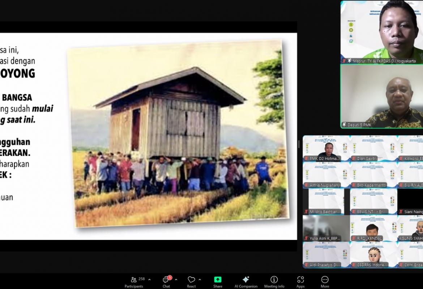
Task: Select Eko Kadarmanto's participant tile
Action: (x=373, y=175)
